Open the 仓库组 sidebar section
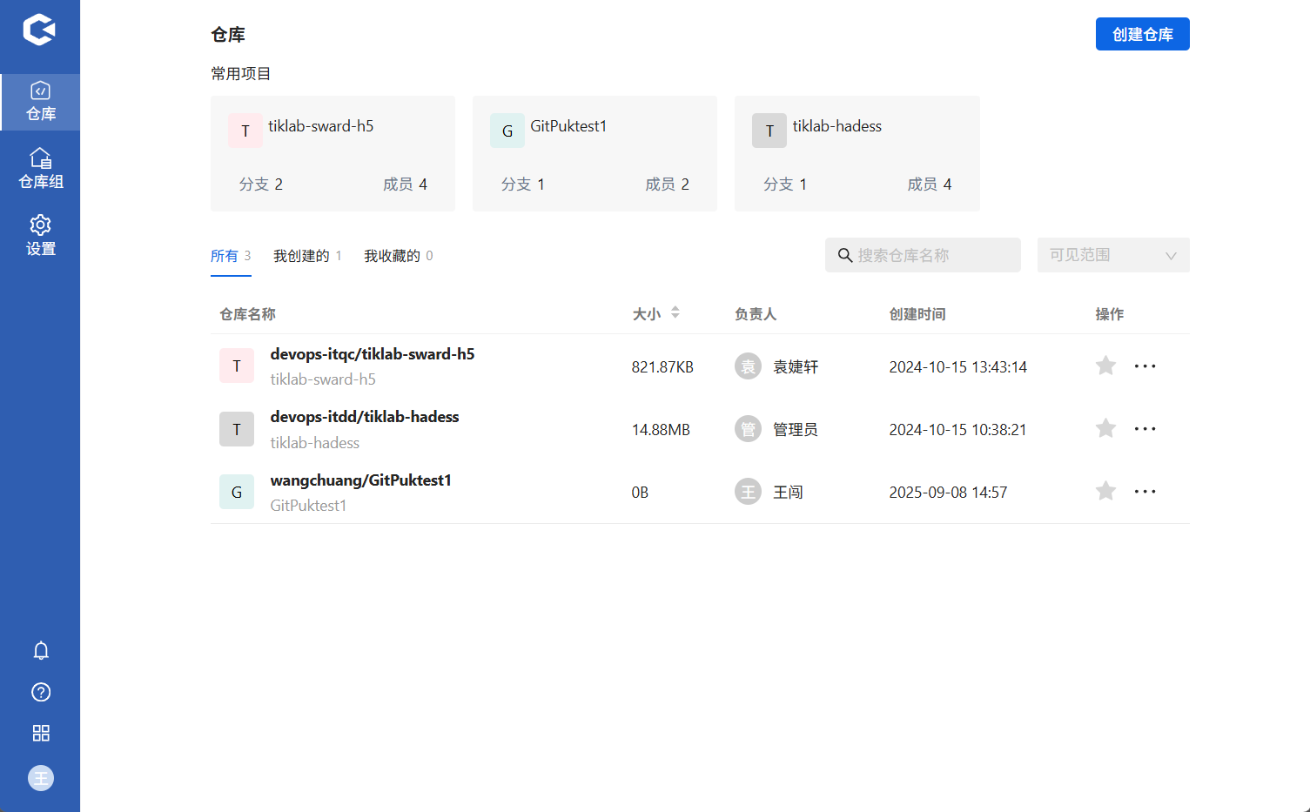Image resolution: width=1310 pixels, height=812 pixels. pos(40,169)
